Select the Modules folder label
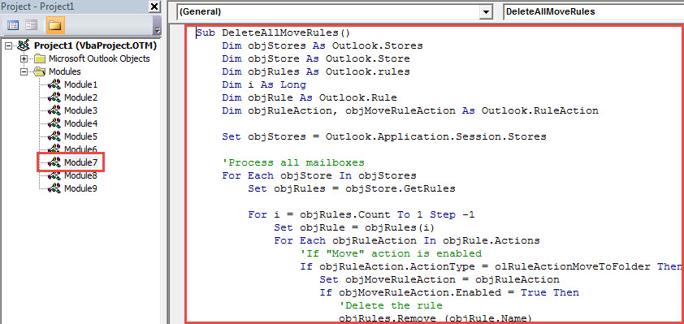 [64, 72]
